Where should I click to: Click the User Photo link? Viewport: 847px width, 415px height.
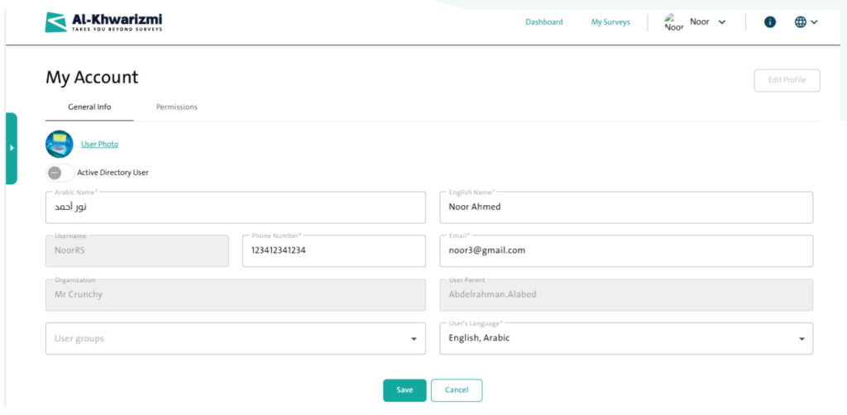(99, 145)
